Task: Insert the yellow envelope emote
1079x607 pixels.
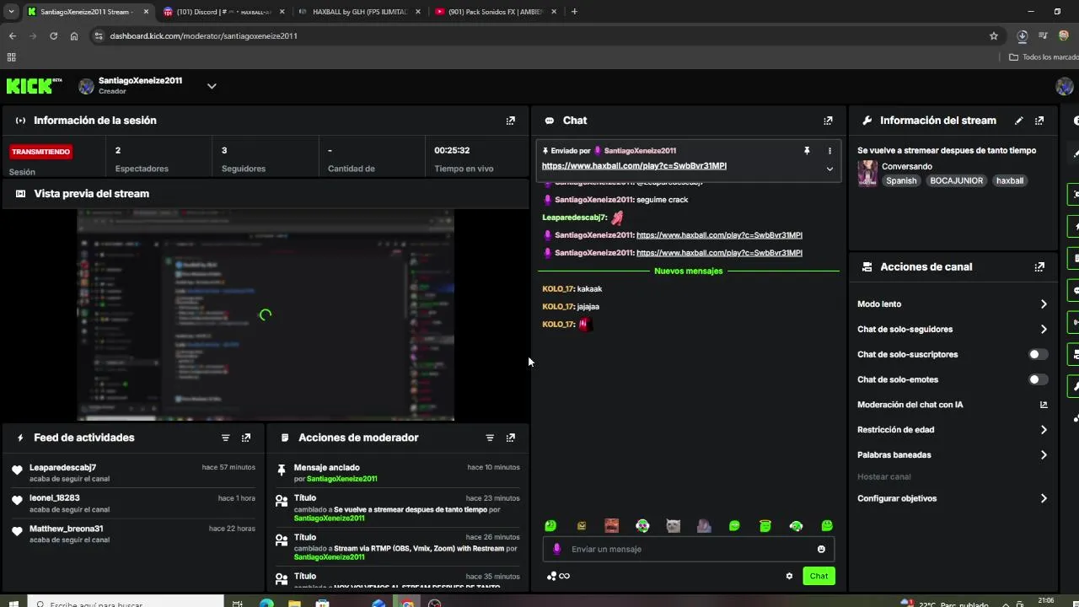Action: [581, 526]
